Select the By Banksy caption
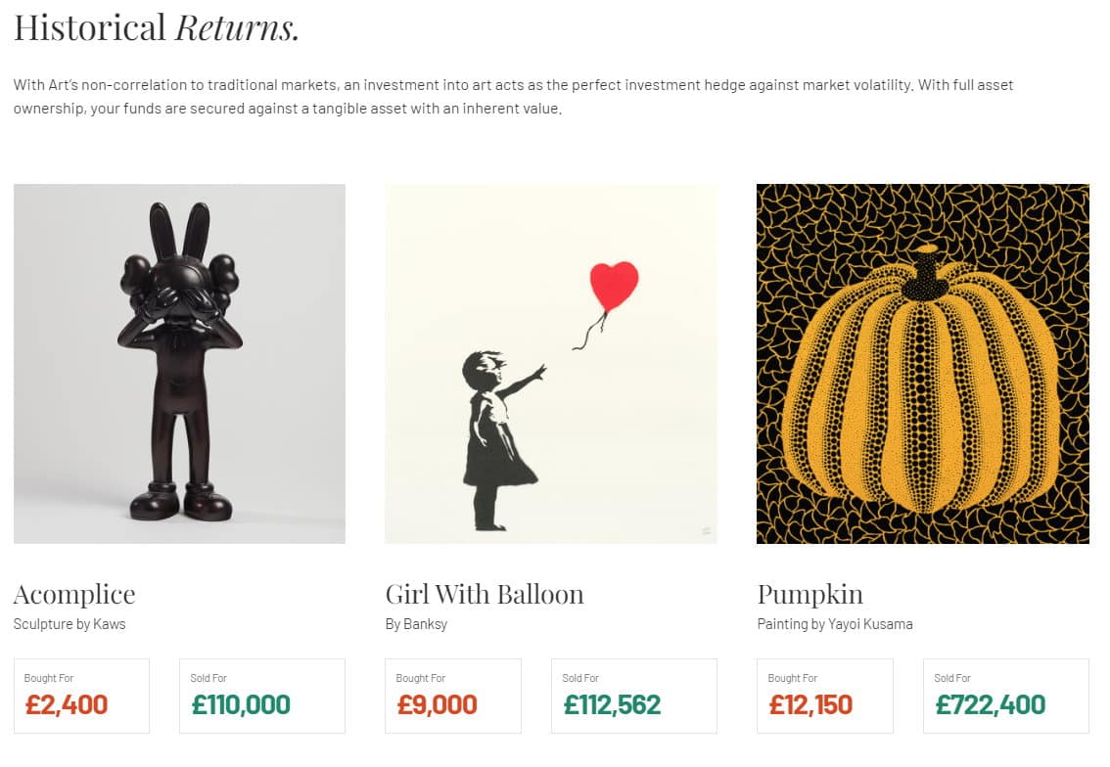1110x767 pixels. coord(416,624)
